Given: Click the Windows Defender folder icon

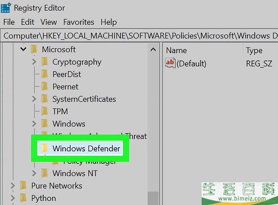Looking at the screenshot, I should [x=45, y=148].
